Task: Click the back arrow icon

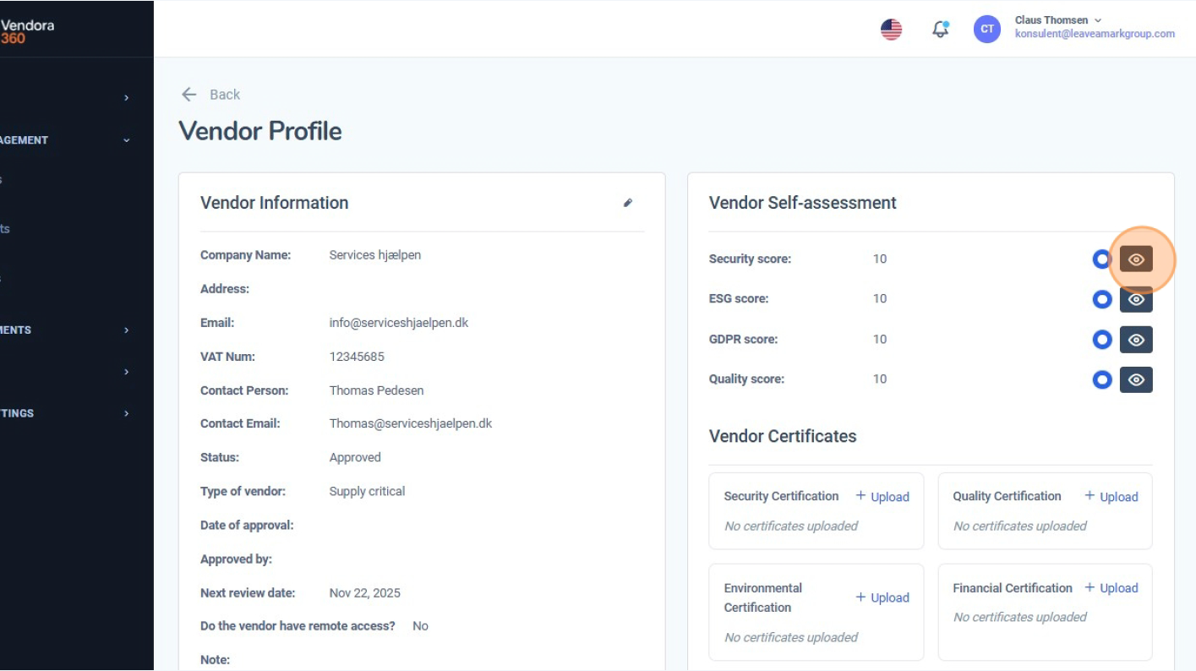Action: click(188, 94)
